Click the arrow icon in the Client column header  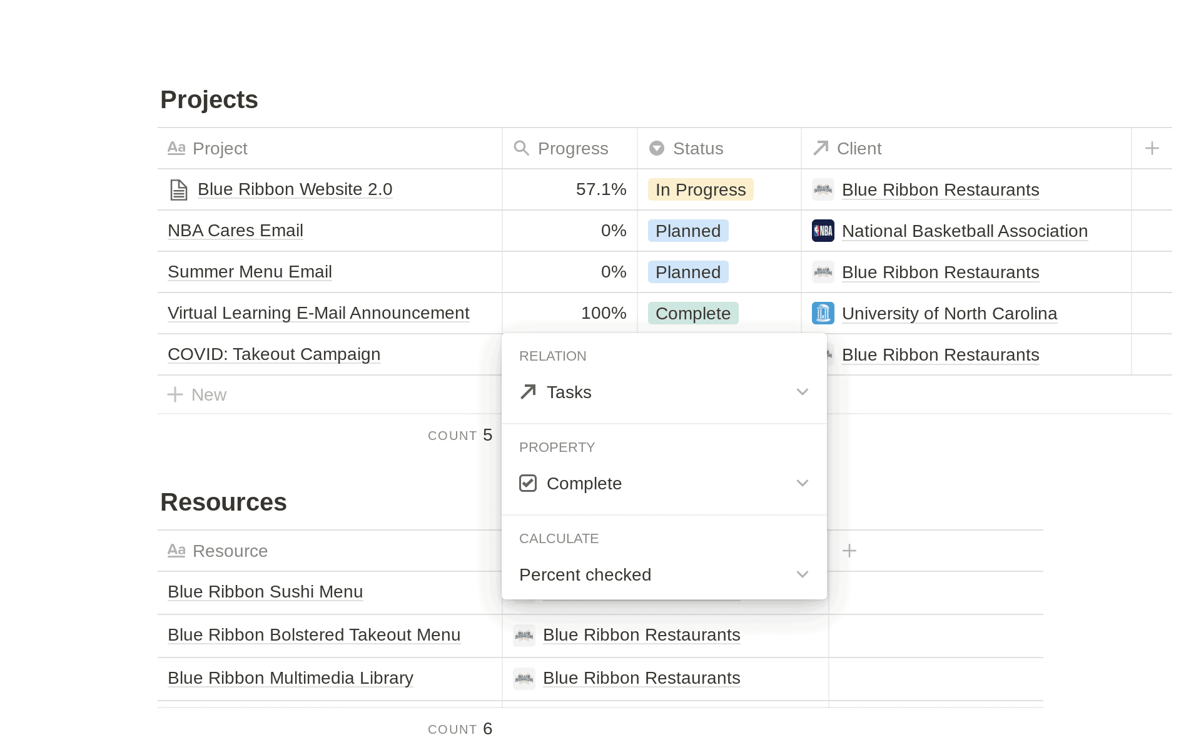tap(820, 148)
